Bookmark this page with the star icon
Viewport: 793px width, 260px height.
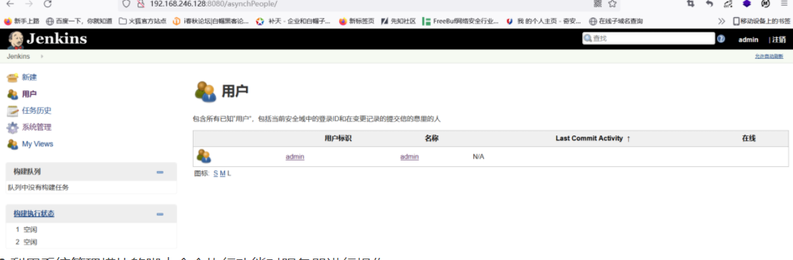coord(612,4)
